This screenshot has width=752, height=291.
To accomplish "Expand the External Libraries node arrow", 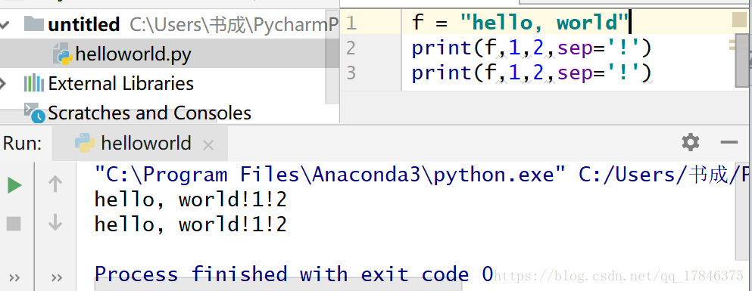I will click(3, 84).
